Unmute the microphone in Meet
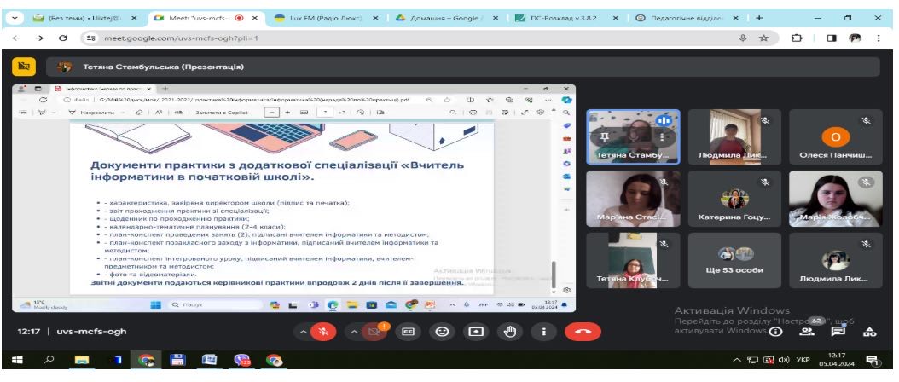This screenshot has width=899, height=382. 323,332
